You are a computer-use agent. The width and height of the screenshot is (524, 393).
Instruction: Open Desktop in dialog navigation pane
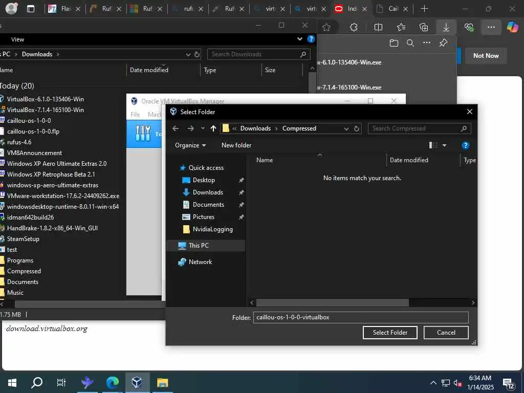[x=204, y=180]
